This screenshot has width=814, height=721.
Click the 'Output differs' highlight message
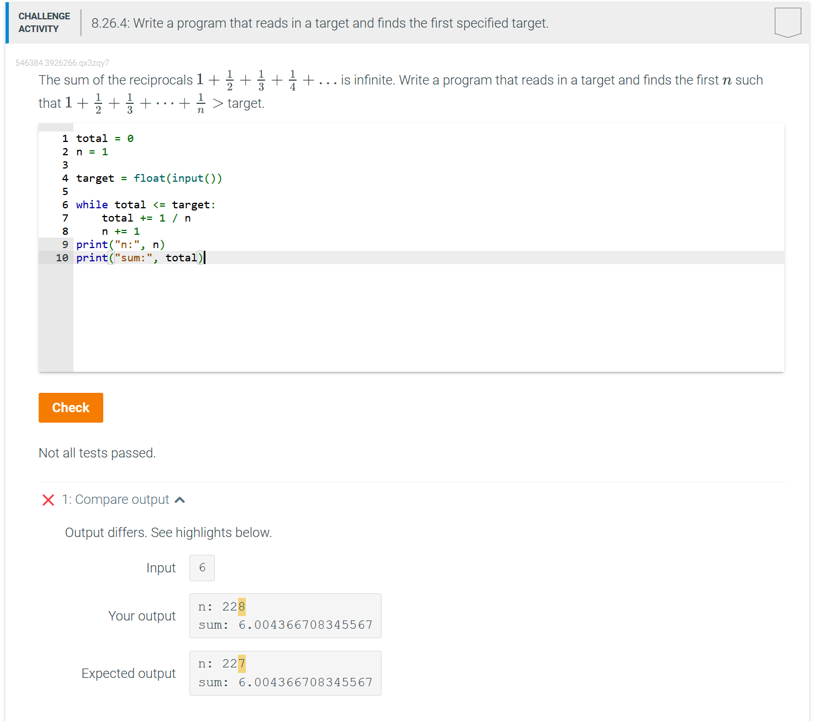pyautogui.click(x=168, y=532)
